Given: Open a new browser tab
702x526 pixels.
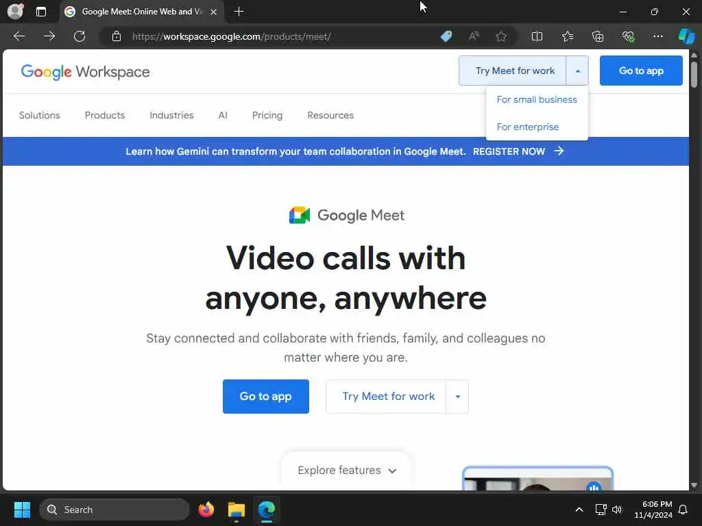Looking at the screenshot, I should [x=239, y=12].
